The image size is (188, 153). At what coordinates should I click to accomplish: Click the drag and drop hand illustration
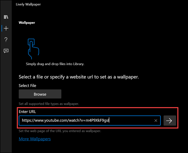(x=33, y=49)
